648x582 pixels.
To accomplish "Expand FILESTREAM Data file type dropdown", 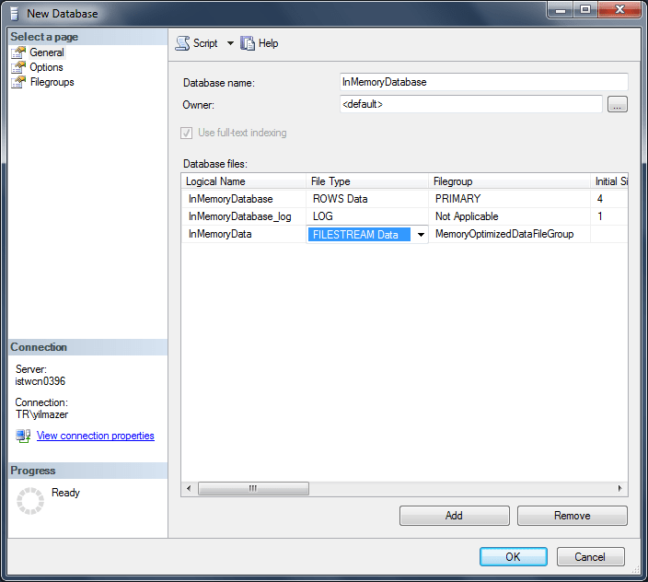I will (x=421, y=235).
